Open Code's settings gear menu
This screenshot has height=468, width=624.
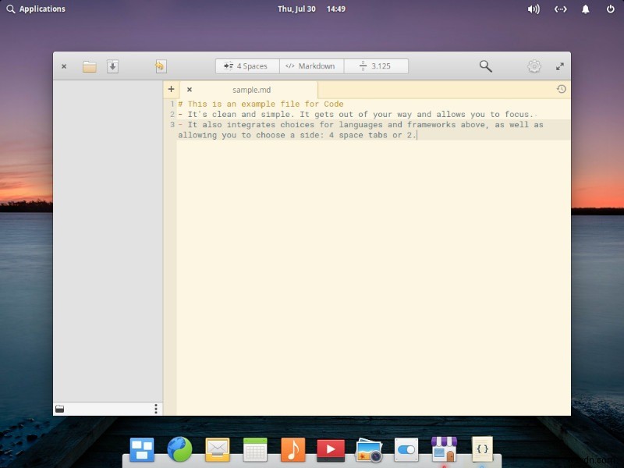point(534,66)
